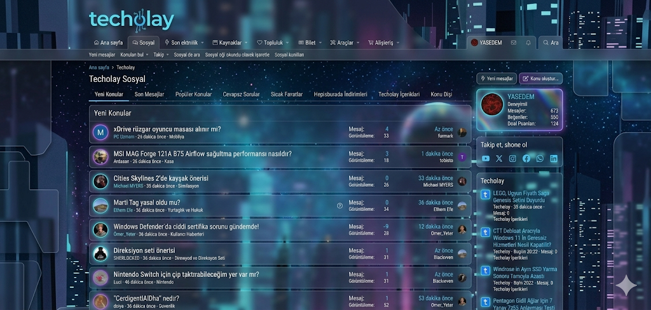This screenshot has height=310, width=651.
Task: Click author avatar of Windows Defender thread
Action: (x=100, y=230)
